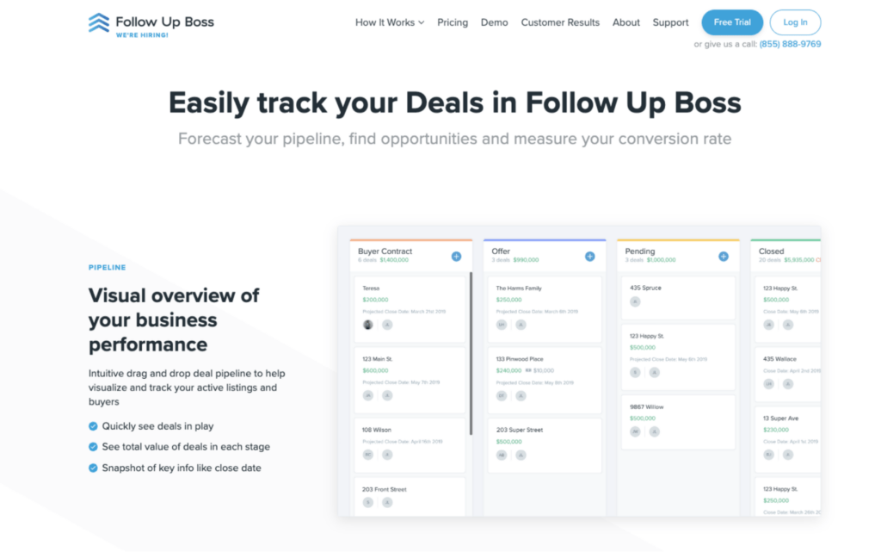
Task: Select Customer Results in the navigation
Action: 560,22
